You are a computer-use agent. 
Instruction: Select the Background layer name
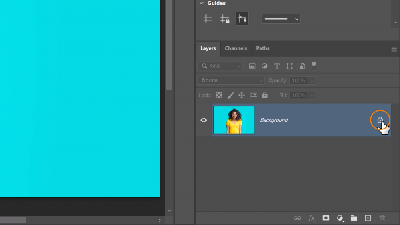[x=274, y=120]
